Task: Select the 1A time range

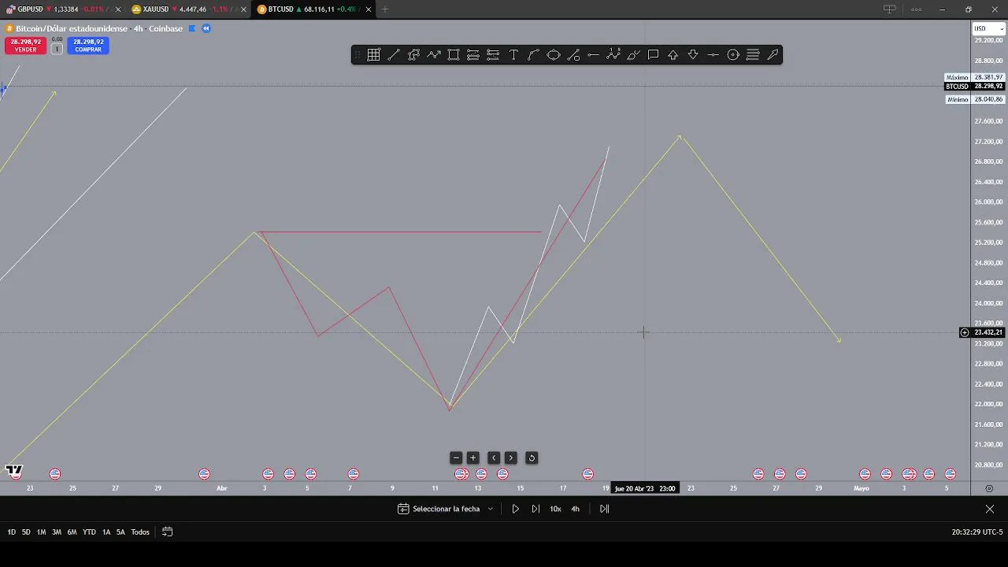Action: click(106, 532)
